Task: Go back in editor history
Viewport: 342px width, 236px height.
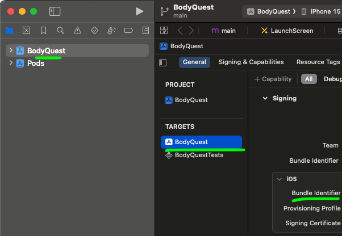Action: tap(180, 31)
